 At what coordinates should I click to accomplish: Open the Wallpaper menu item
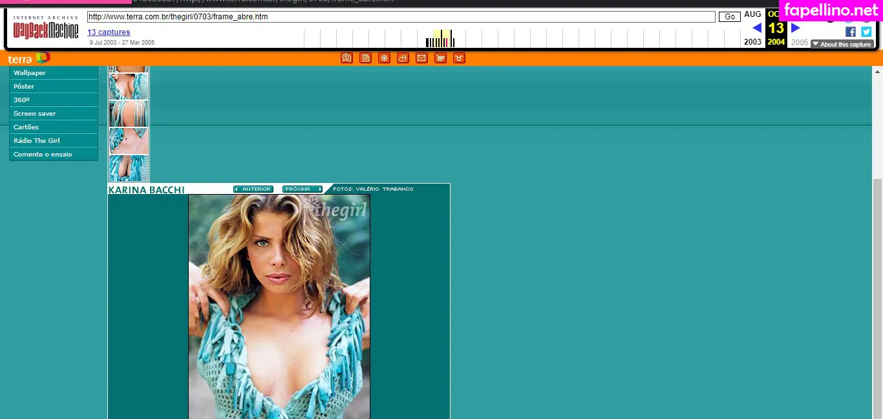tap(30, 73)
